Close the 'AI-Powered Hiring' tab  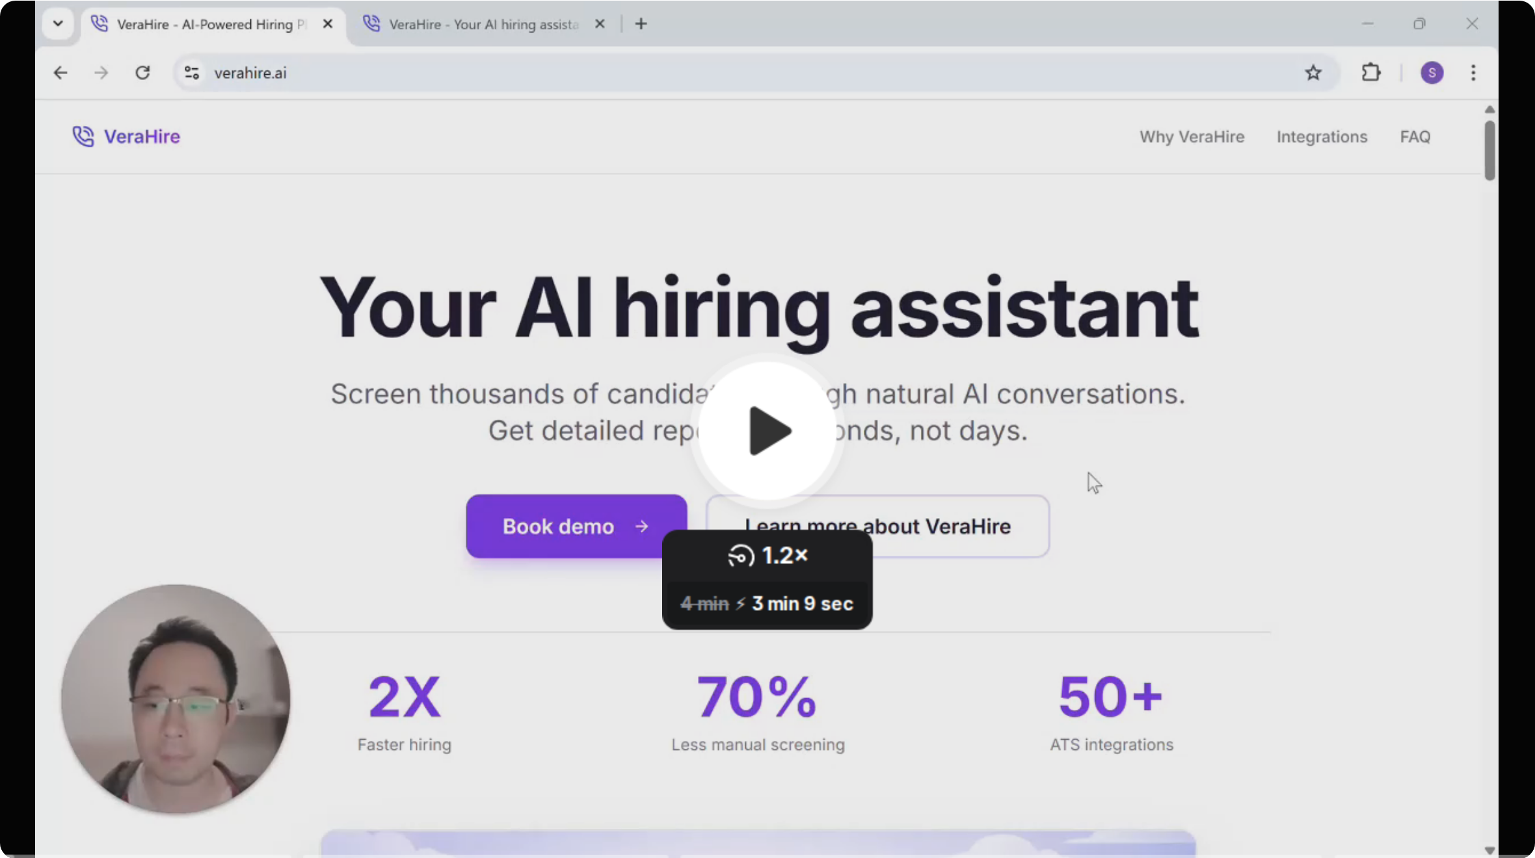[x=328, y=24]
